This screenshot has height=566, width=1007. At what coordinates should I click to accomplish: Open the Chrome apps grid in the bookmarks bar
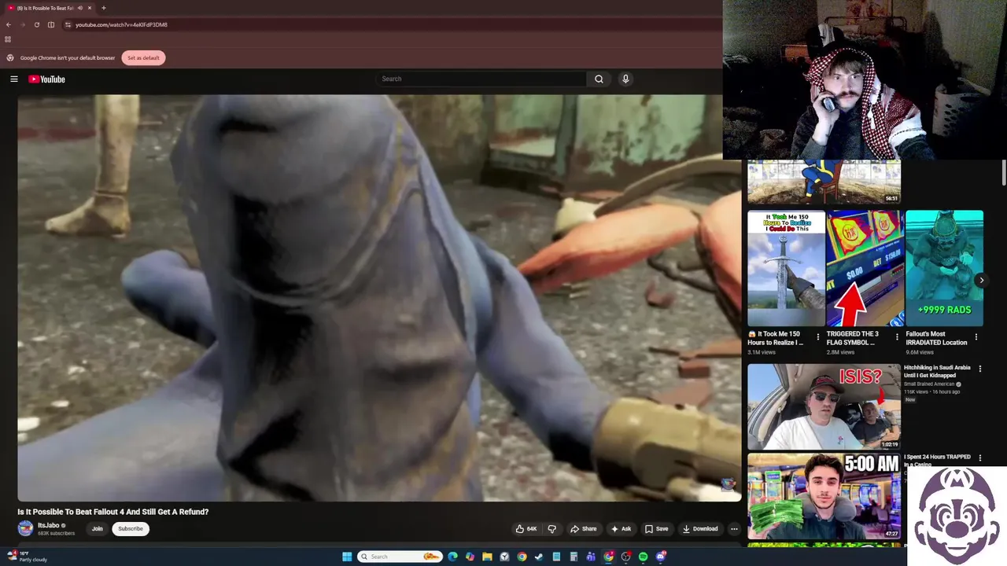8,39
